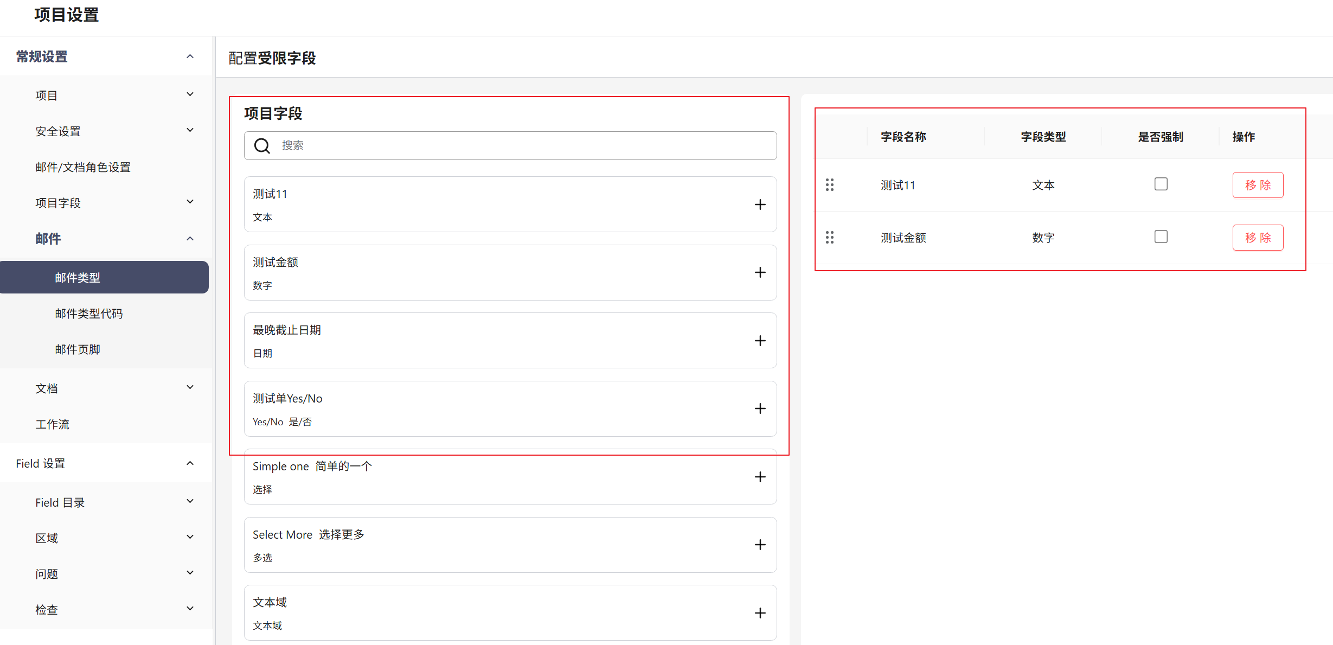The image size is (1333, 645).
Task: Expand 项目字段 in the sidebar
Action: point(190,202)
